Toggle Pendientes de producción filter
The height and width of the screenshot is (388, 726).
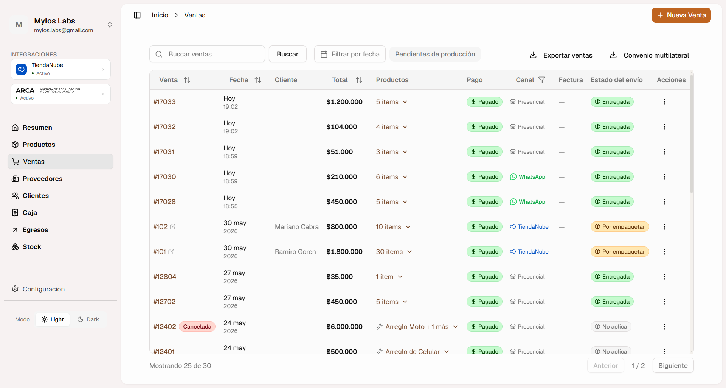tap(435, 54)
